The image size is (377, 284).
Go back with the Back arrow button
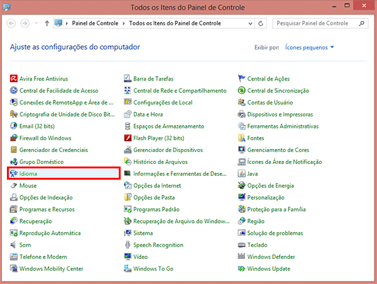(11, 23)
